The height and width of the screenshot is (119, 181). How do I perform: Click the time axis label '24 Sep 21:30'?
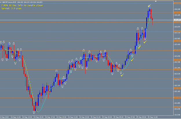pyautogui.click(x=73, y=117)
